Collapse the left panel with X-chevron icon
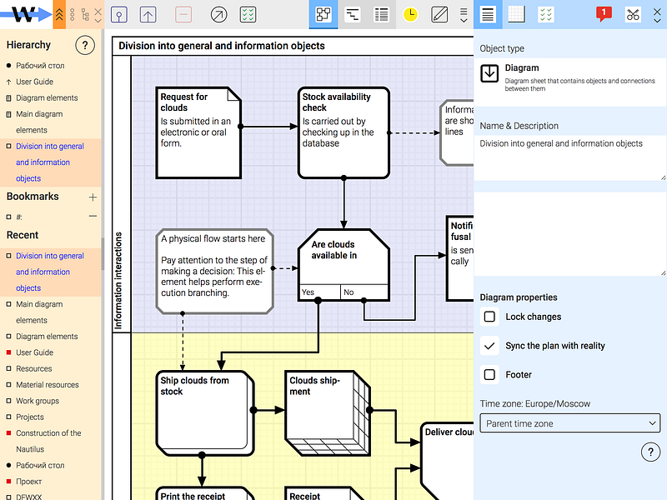 click(98, 14)
